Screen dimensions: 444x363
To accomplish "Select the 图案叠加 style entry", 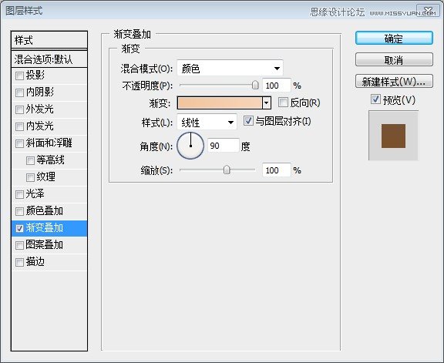I will point(49,245).
